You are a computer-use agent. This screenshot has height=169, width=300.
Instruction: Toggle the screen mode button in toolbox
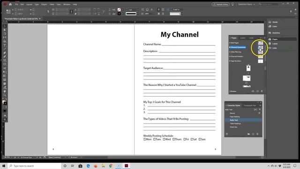coord(5,120)
